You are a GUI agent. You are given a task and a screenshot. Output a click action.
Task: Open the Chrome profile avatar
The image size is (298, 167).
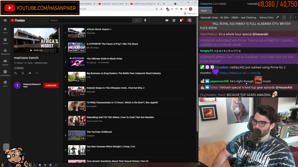tap(190, 9)
